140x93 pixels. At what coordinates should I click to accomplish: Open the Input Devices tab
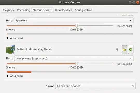tap(64, 10)
